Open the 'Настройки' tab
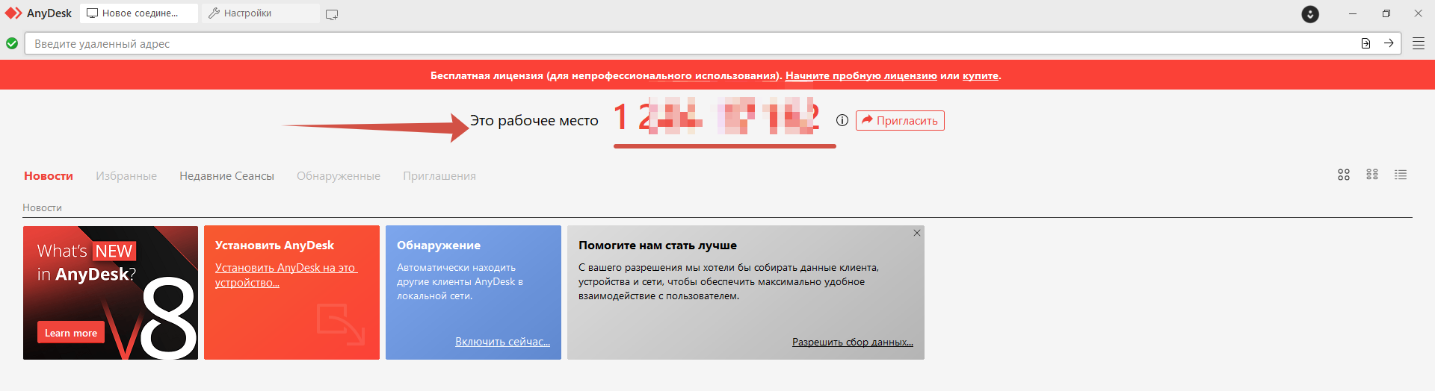Image resolution: width=1435 pixels, height=391 pixels. [261, 13]
